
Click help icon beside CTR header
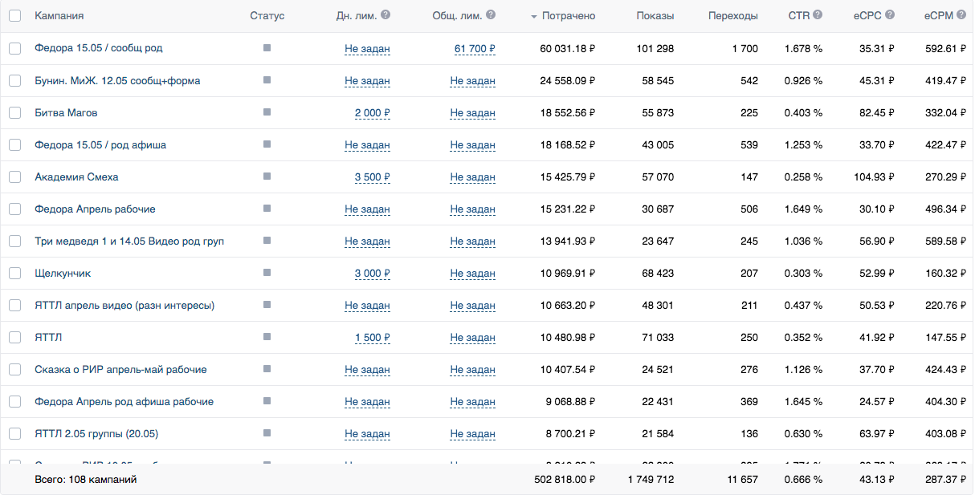(818, 15)
